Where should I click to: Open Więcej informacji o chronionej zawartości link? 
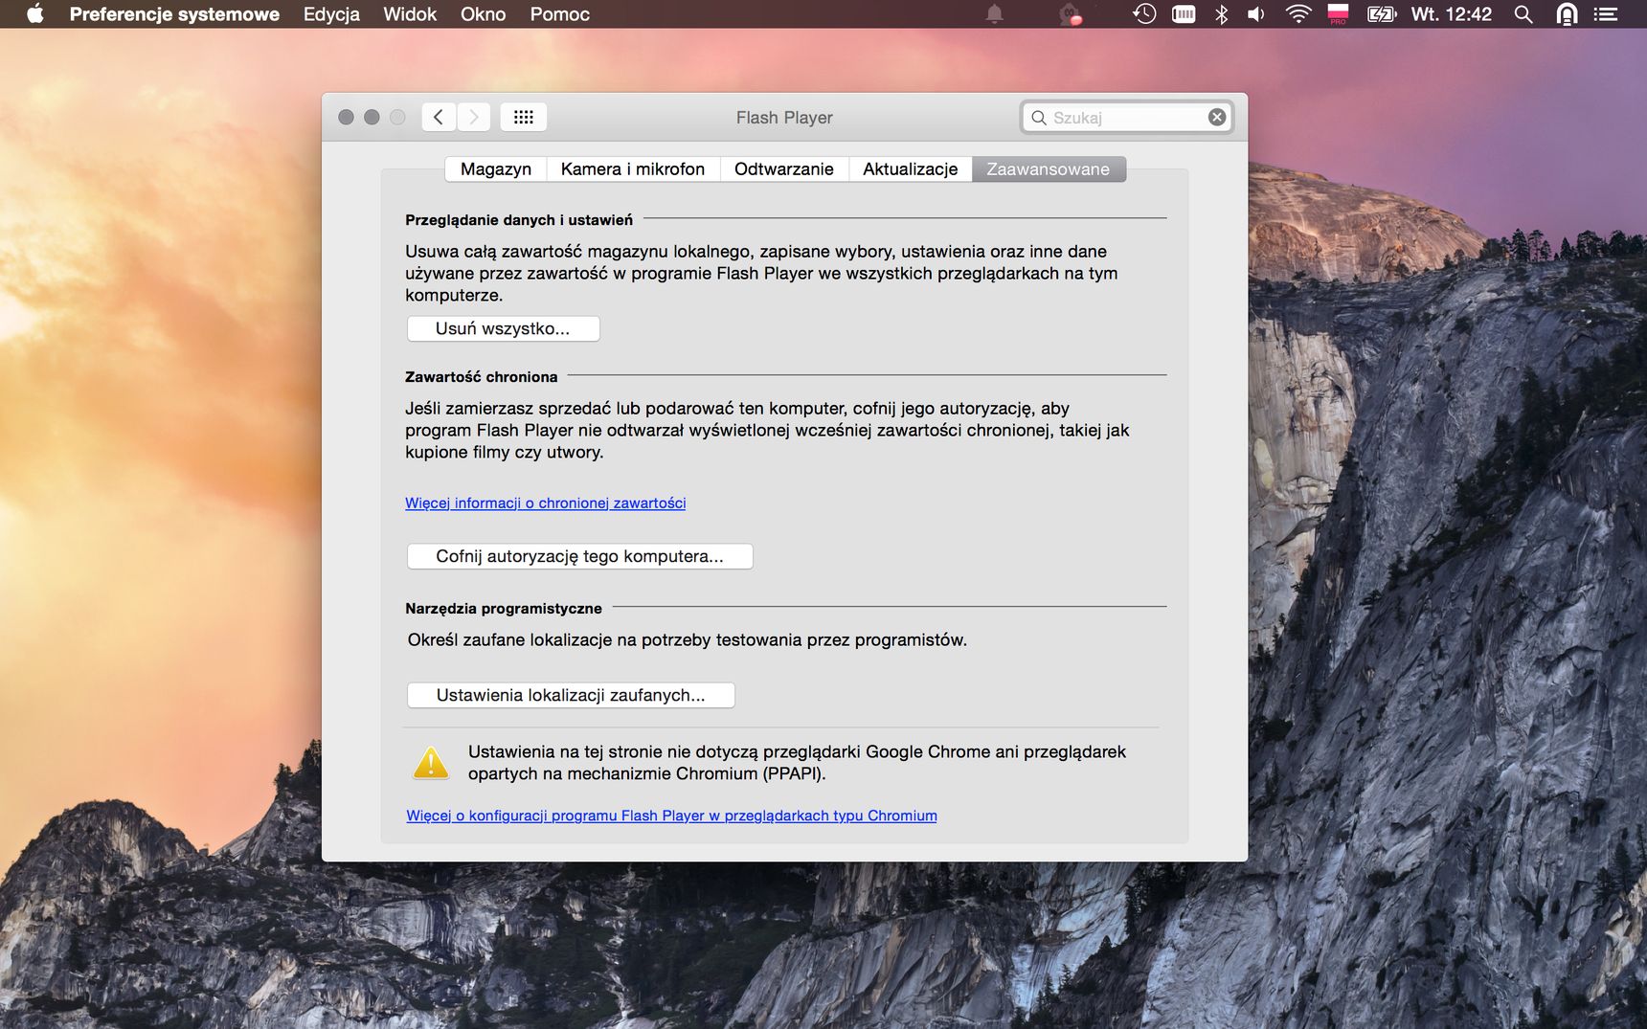click(x=546, y=503)
